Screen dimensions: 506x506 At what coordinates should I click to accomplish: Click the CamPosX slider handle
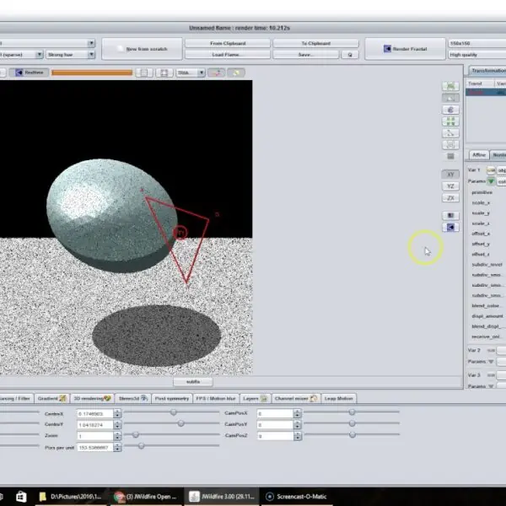(x=352, y=412)
